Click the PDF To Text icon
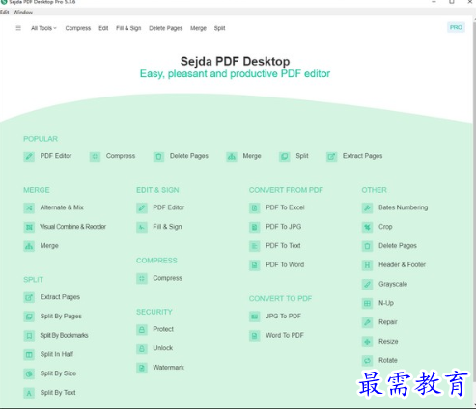The width and height of the screenshot is (476, 414). tap(255, 246)
